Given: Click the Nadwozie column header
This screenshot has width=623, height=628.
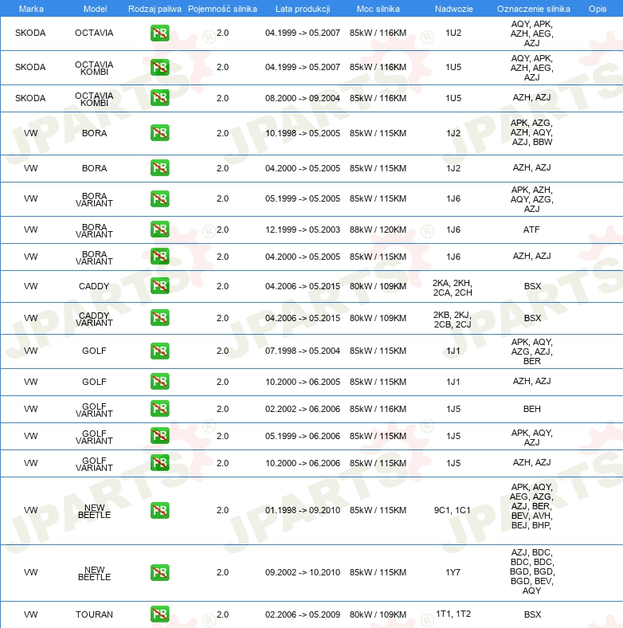Looking at the screenshot, I should [x=453, y=9].
